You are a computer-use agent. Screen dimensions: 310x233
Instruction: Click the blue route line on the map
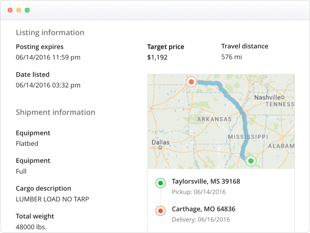tap(237, 107)
